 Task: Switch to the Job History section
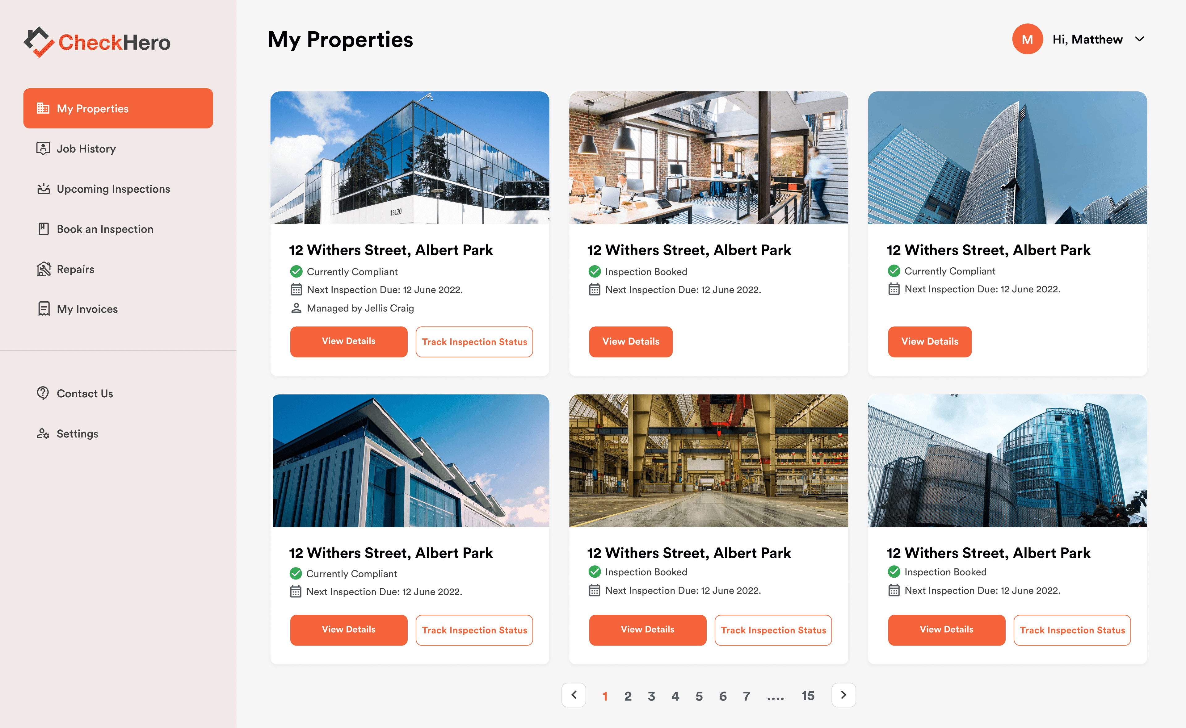coord(86,148)
